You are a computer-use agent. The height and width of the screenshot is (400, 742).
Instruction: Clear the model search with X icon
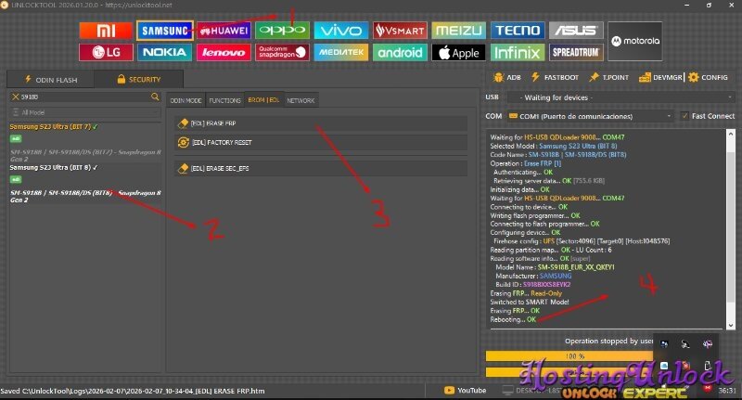point(15,97)
